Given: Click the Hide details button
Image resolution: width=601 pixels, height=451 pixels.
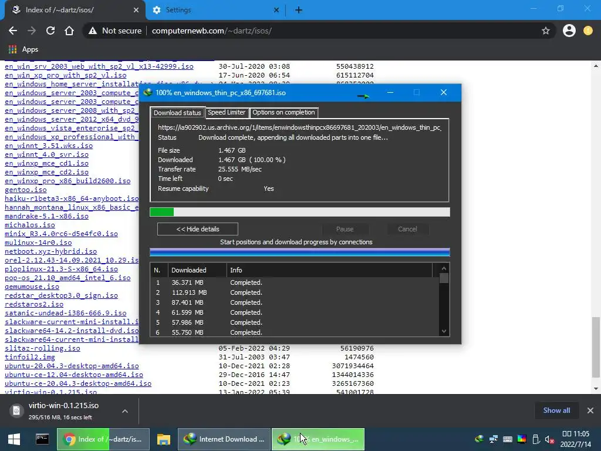Looking at the screenshot, I should [198, 229].
